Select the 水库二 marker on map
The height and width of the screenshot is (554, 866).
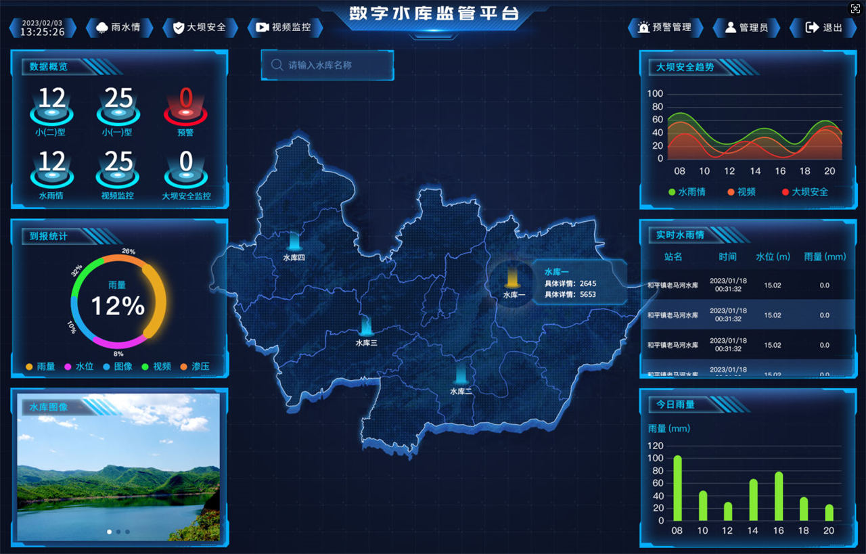pyautogui.click(x=461, y=374)
